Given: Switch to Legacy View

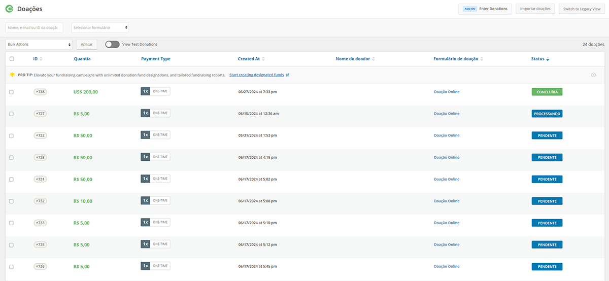Looking at the screenshot, I should pyautogui.click(x=582, y=9).
